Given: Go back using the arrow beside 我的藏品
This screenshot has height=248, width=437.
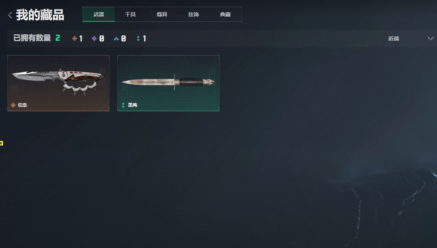Looking at the screenshot, I should click(x=10, y=15).
